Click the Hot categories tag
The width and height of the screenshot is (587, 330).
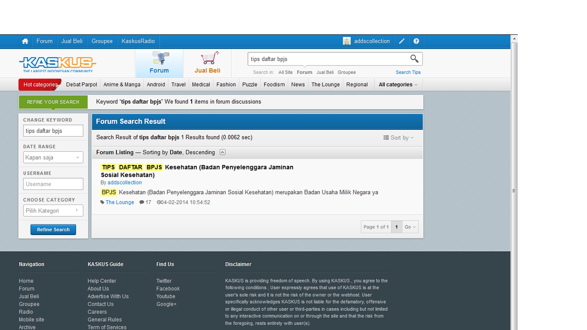click(40, 84)
